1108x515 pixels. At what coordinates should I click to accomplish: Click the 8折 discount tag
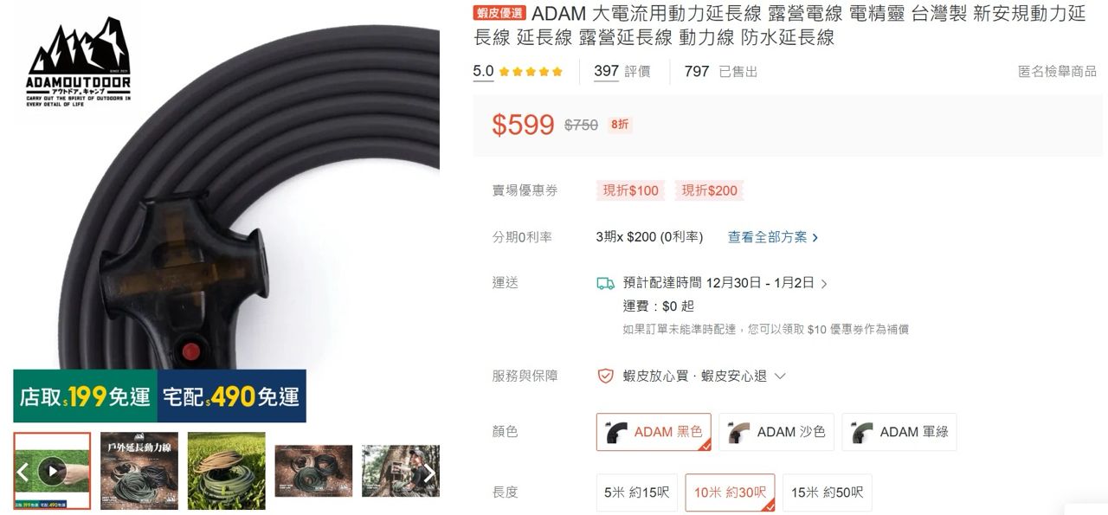(x=620, y=125)
